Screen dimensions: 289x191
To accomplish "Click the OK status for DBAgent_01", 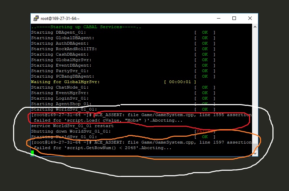I will 205,33.
